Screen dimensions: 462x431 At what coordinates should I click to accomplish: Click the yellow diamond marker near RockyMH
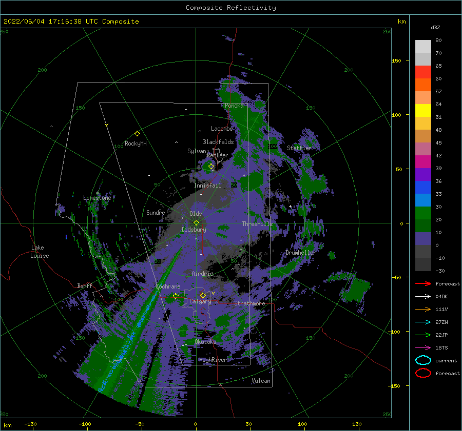point(137,134)
